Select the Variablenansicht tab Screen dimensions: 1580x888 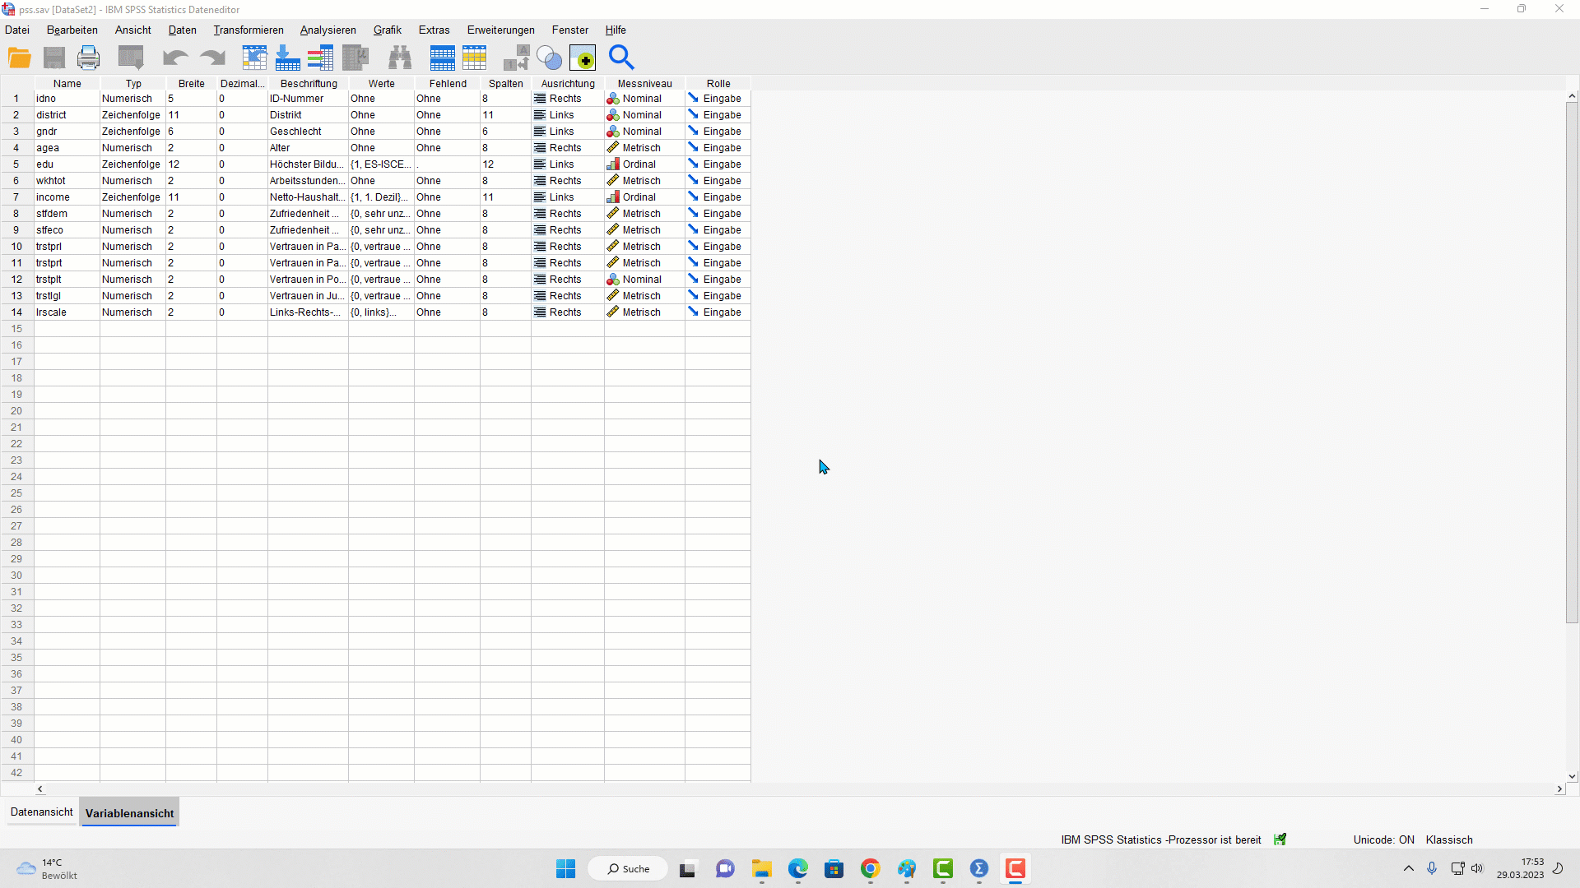pos(130,813)
